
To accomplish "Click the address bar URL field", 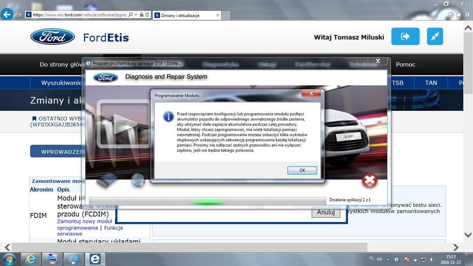I will pos(79,15).
